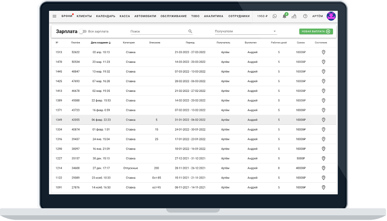Click the 'Отпускные' category cell

click(x=131, y=168)
